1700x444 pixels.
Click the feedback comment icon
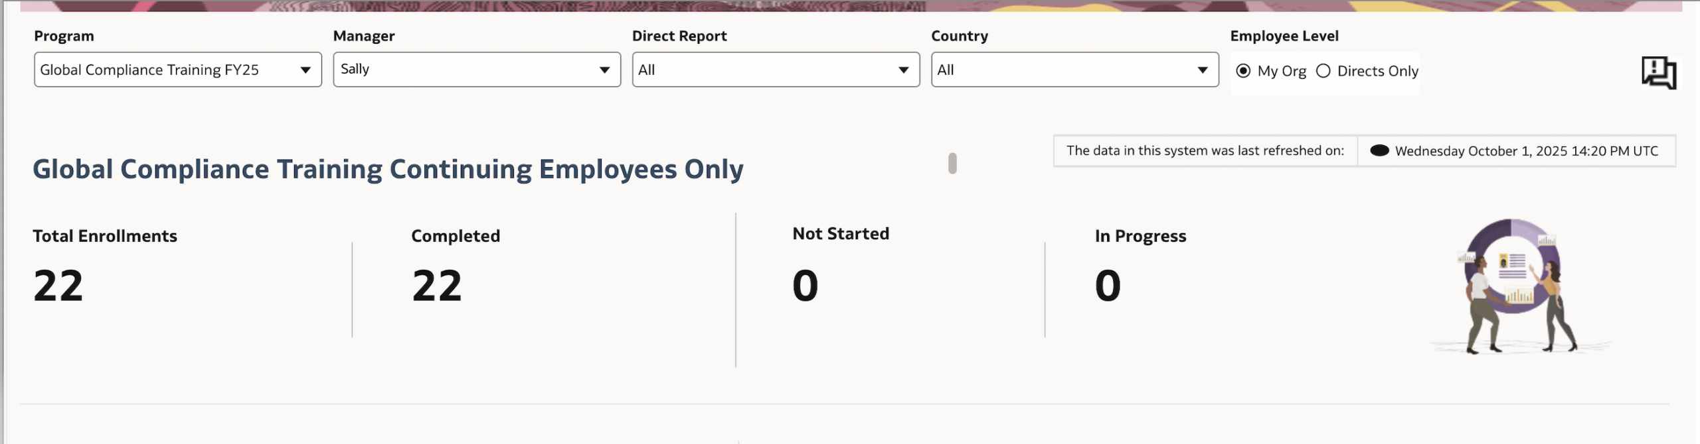(1658, 73)
